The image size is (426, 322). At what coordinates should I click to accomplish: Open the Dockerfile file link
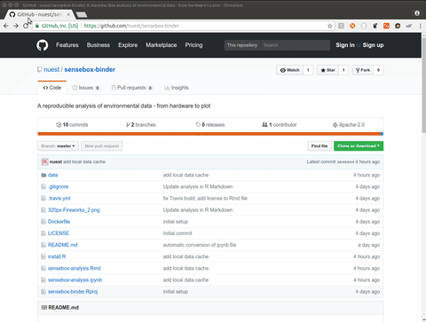[x=59, y=222]
